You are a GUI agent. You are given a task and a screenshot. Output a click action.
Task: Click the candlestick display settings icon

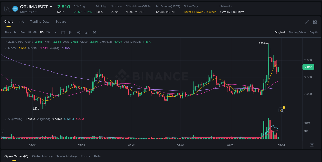click(79, 32)
